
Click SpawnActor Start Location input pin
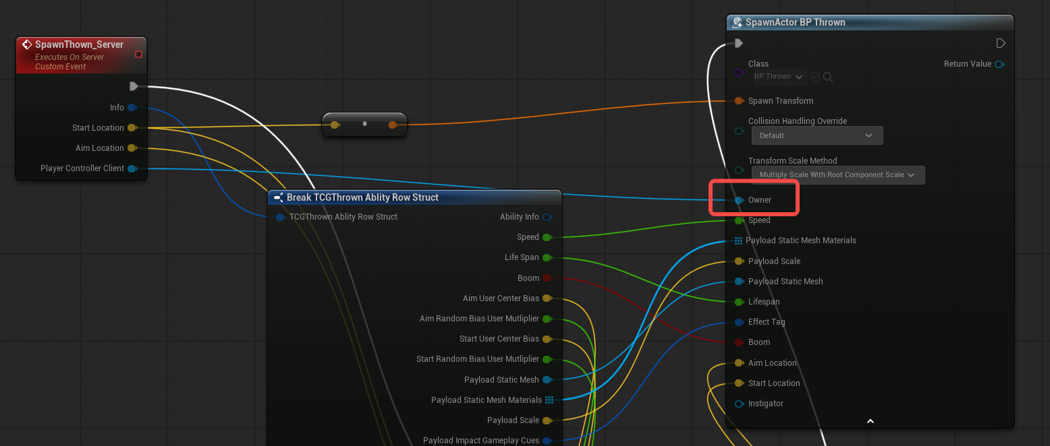click(x=739, y=383)
